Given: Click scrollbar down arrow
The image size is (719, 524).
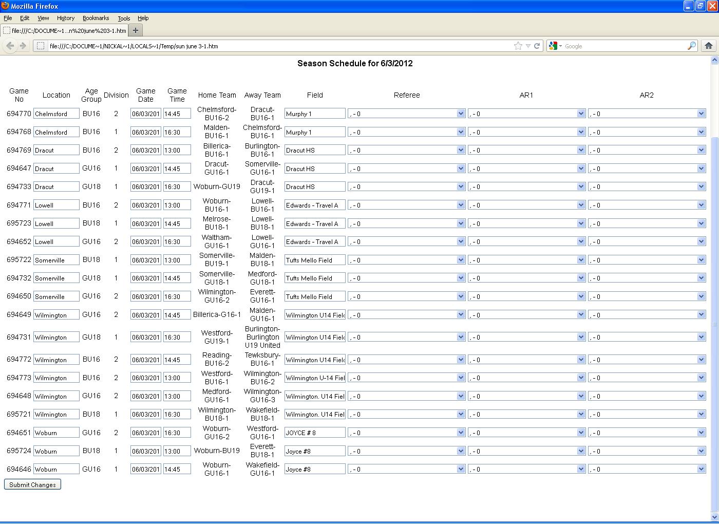Looking at the screenshot, I should (714, 517).
